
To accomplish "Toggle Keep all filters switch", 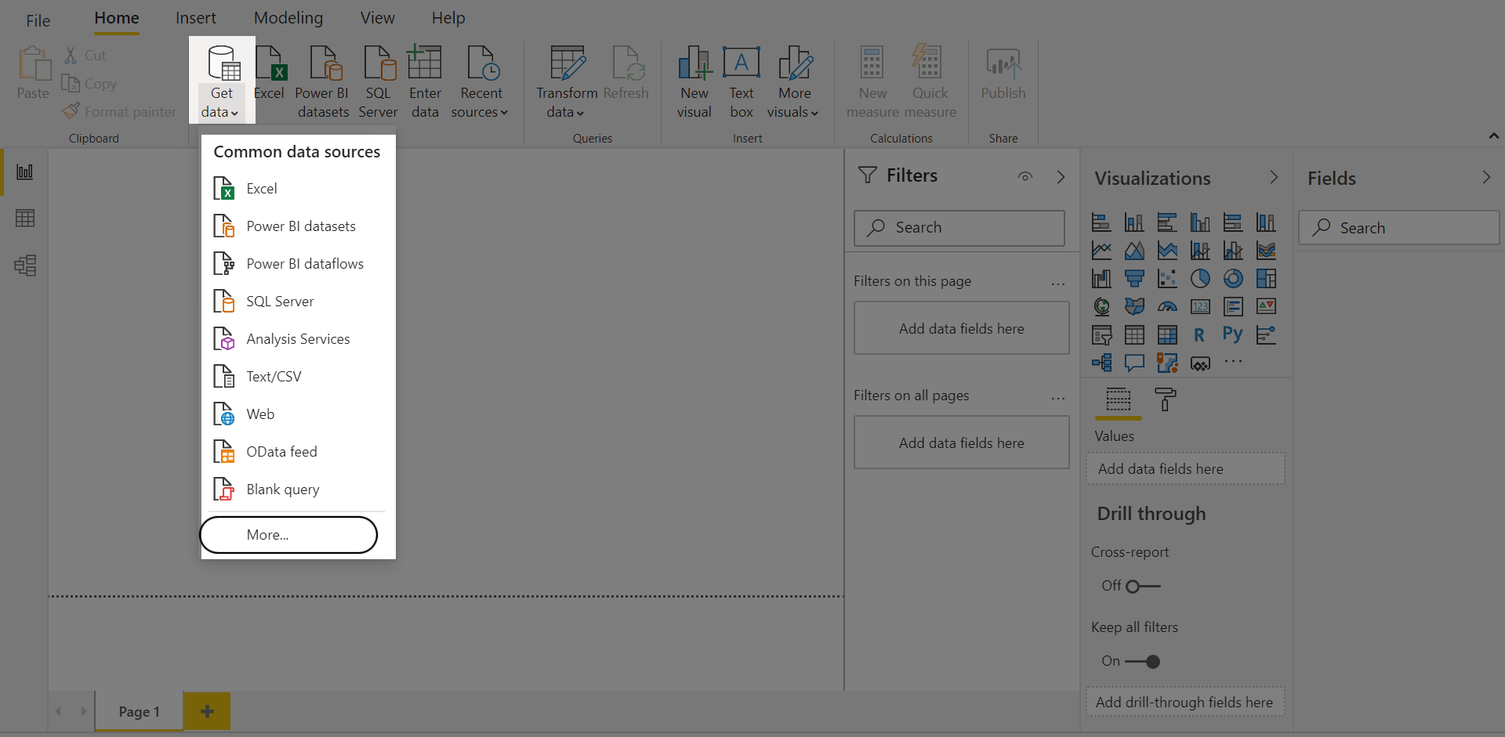I will tap(1143, 661).
